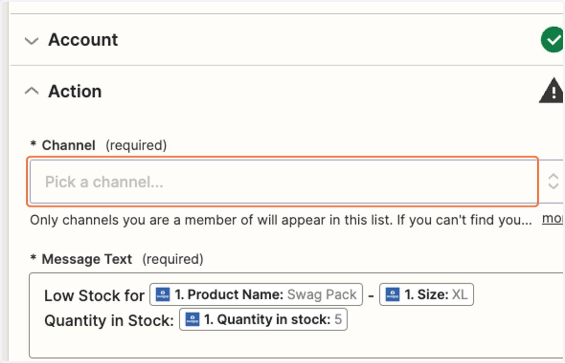Collapse the Action section chevron
565x363 pixels.
(32, 91)
